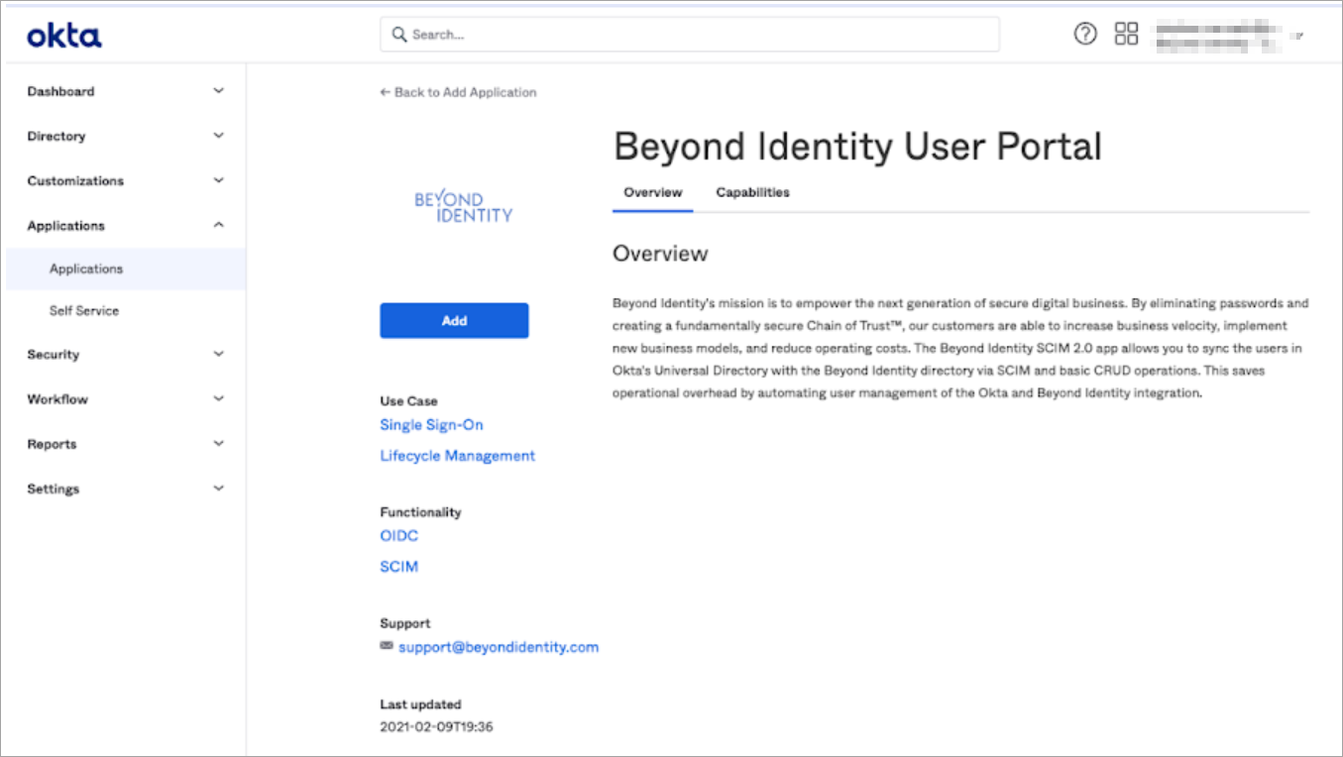
Task: Click the apps grid icon
Action: (1125, 33)
